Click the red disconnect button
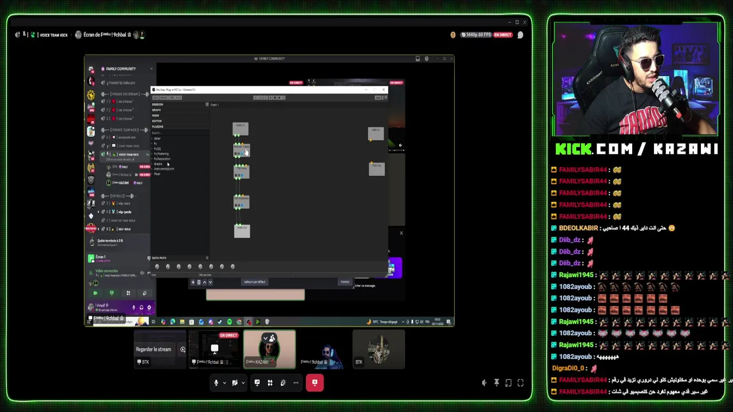The height and width of the screenshot is (412, 733). (315, 383)
